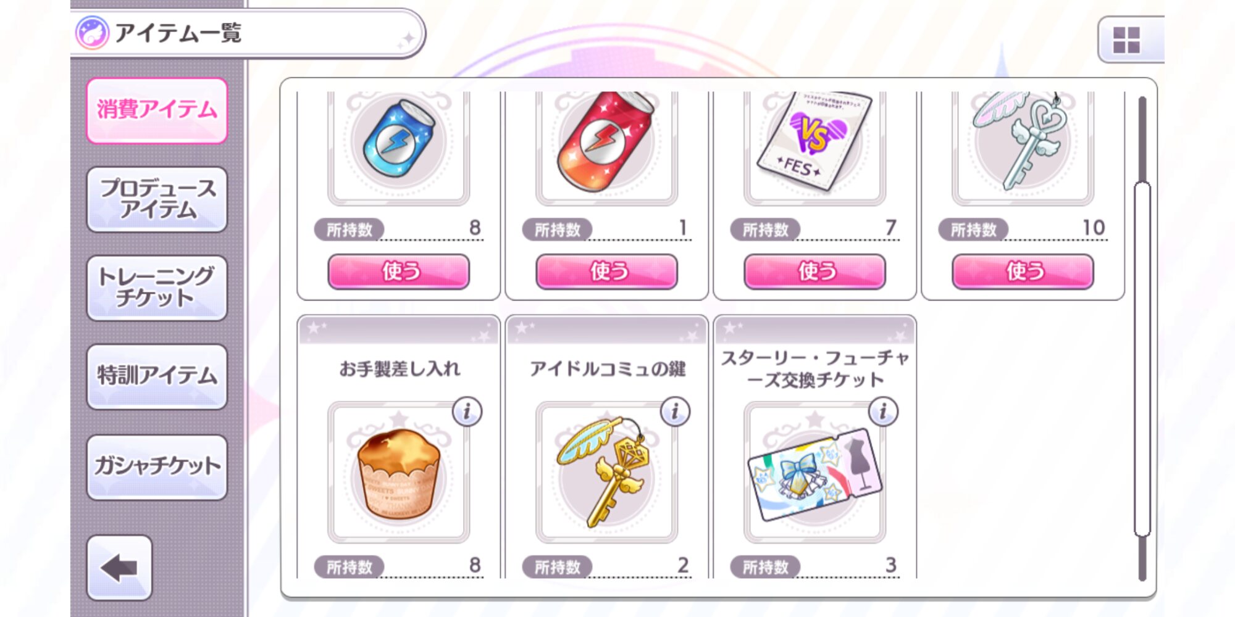
Task: Switch to 特訓アイテム tab
Action: pos(157,376)
